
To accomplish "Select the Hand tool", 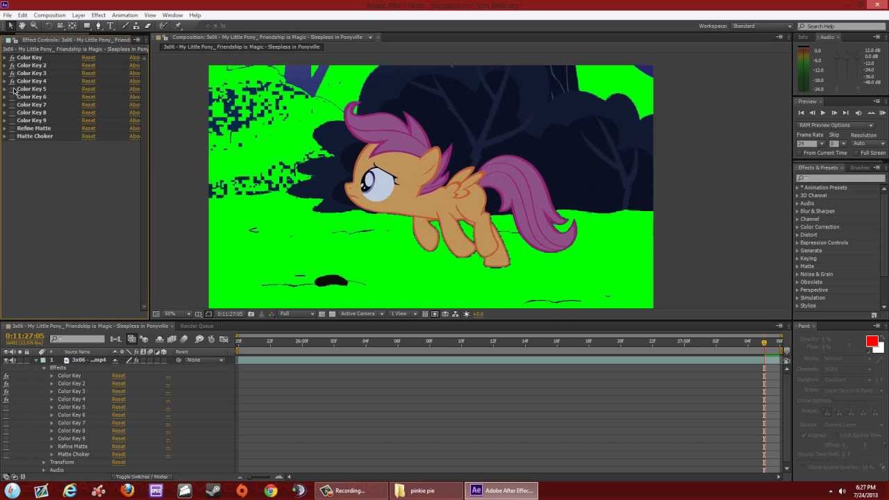I will click(22, 26).
